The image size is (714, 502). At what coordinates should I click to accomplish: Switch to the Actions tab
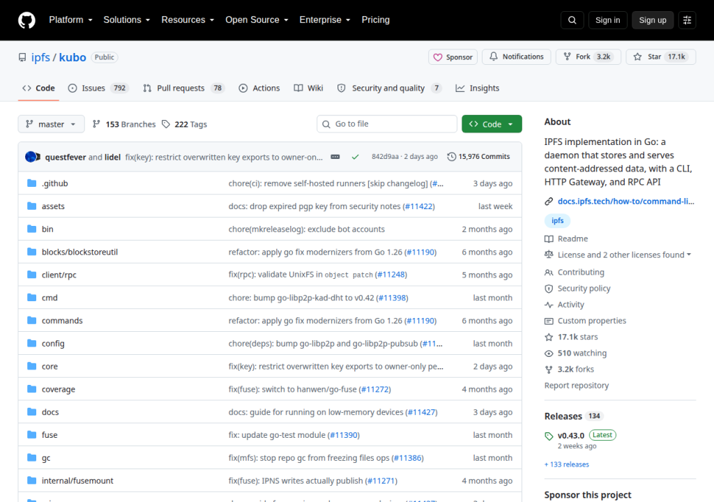pos(259,88)
